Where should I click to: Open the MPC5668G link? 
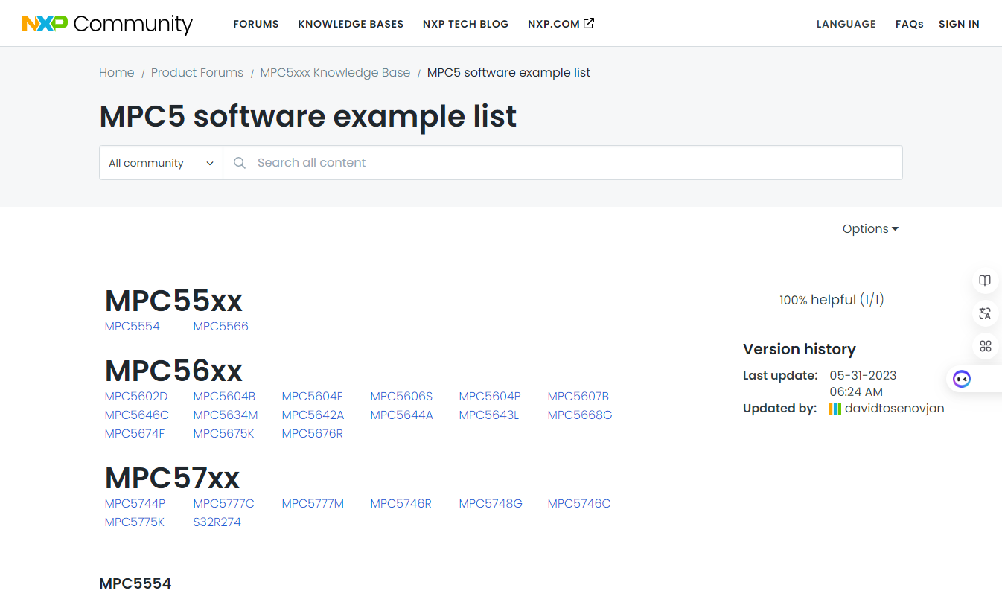point(580,415)
